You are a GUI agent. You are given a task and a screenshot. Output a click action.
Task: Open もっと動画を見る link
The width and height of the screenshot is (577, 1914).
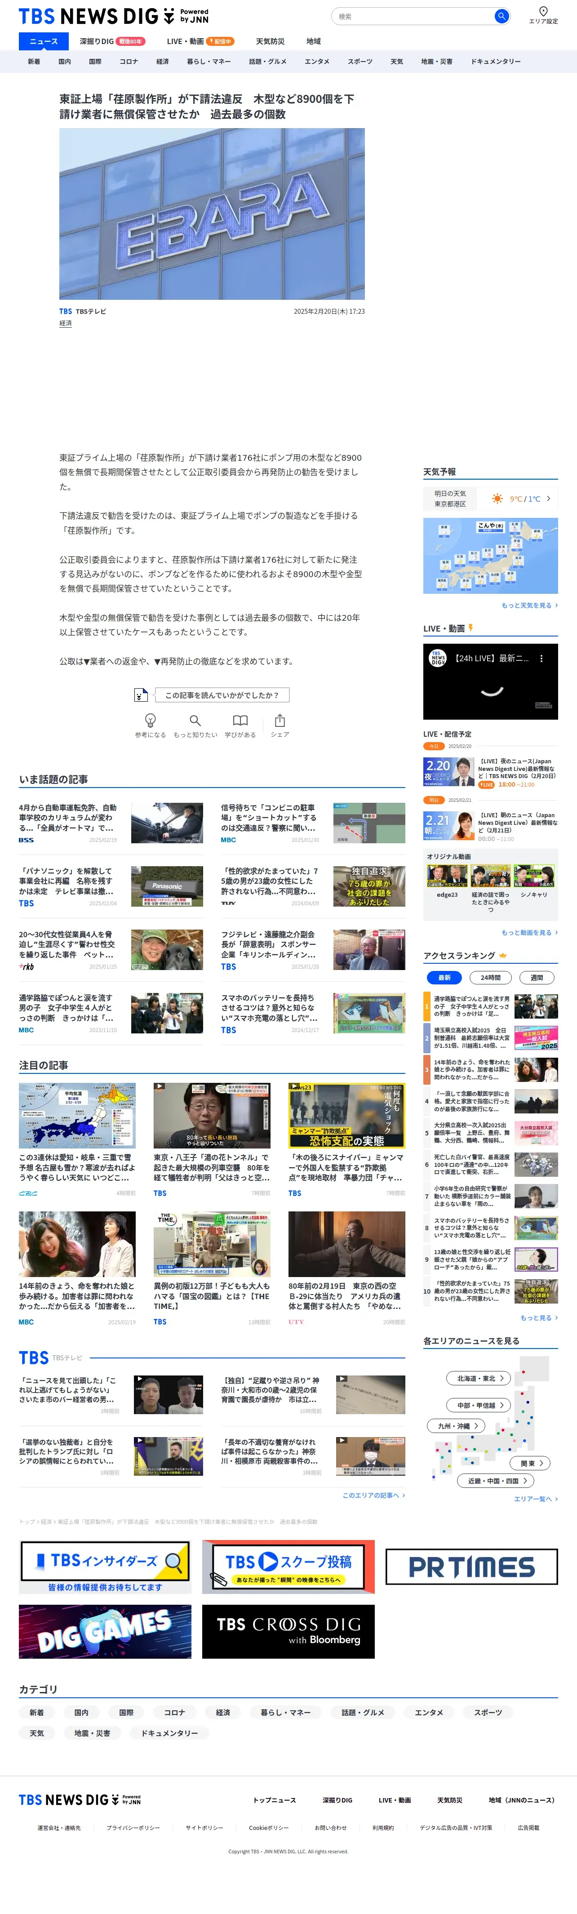529,932
